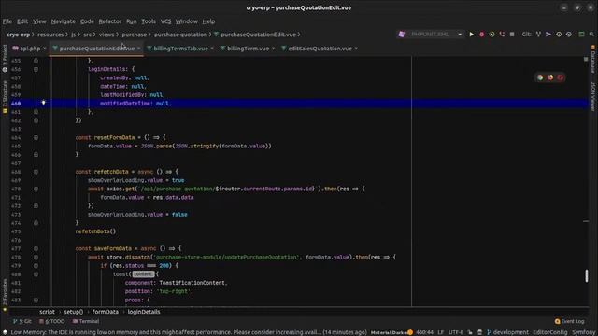This screenshot has height=336, width=598.
Task: Switch to the billingTerm.vue tab
Action: point(248,49)
